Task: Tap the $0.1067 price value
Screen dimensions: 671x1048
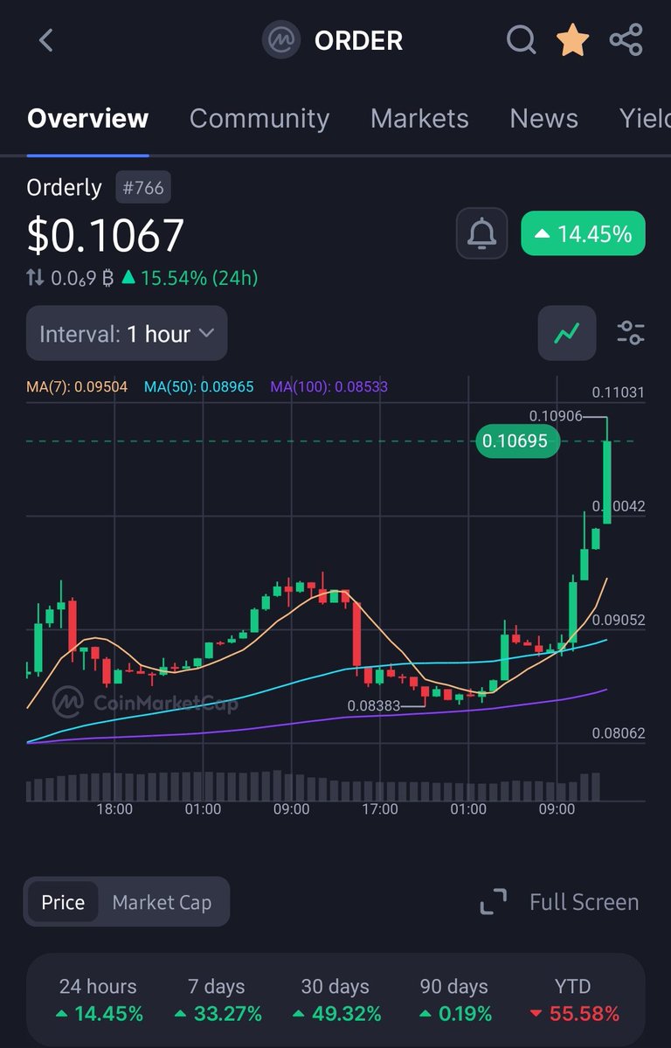Action: click(105, 235)
